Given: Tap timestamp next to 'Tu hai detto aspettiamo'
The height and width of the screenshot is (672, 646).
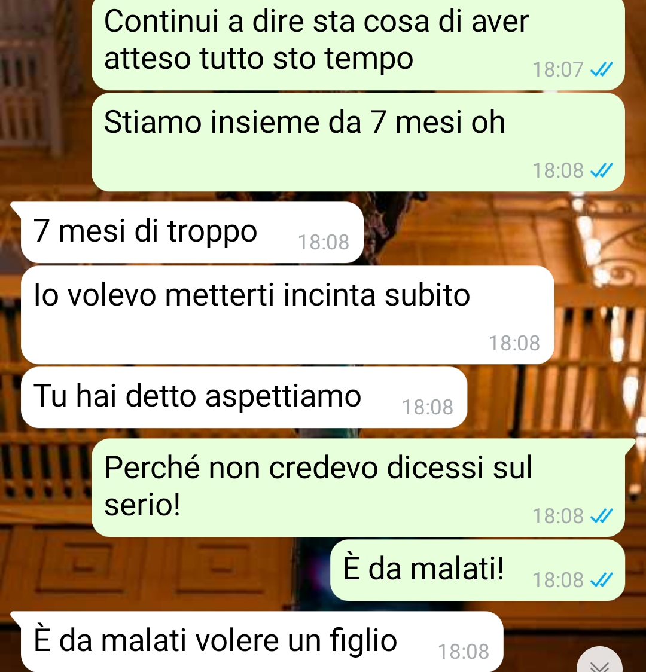Looking at the screenshot, I should point(428,407).
